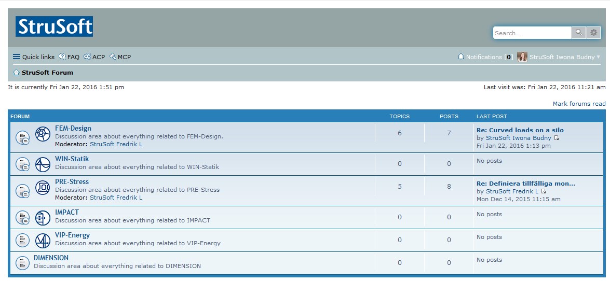610x281 pixels.
Task: Go to StruSoft Forum breadcrumb
Action: pyautogui.click(x=47, y=72)
